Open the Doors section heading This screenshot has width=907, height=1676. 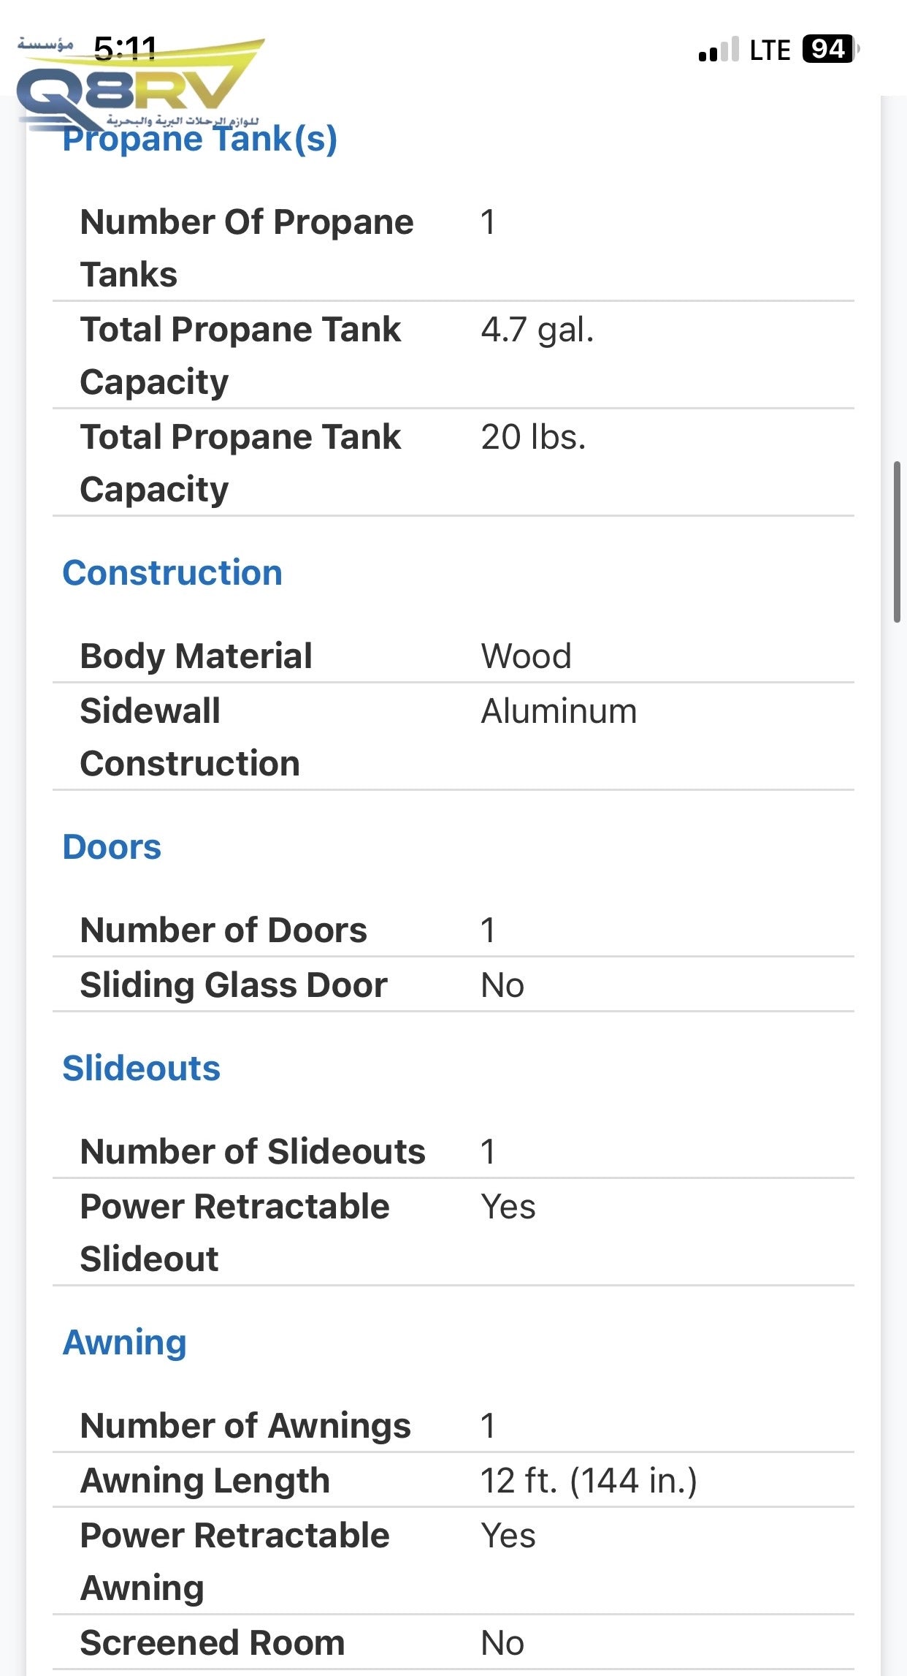pos(112,847)
